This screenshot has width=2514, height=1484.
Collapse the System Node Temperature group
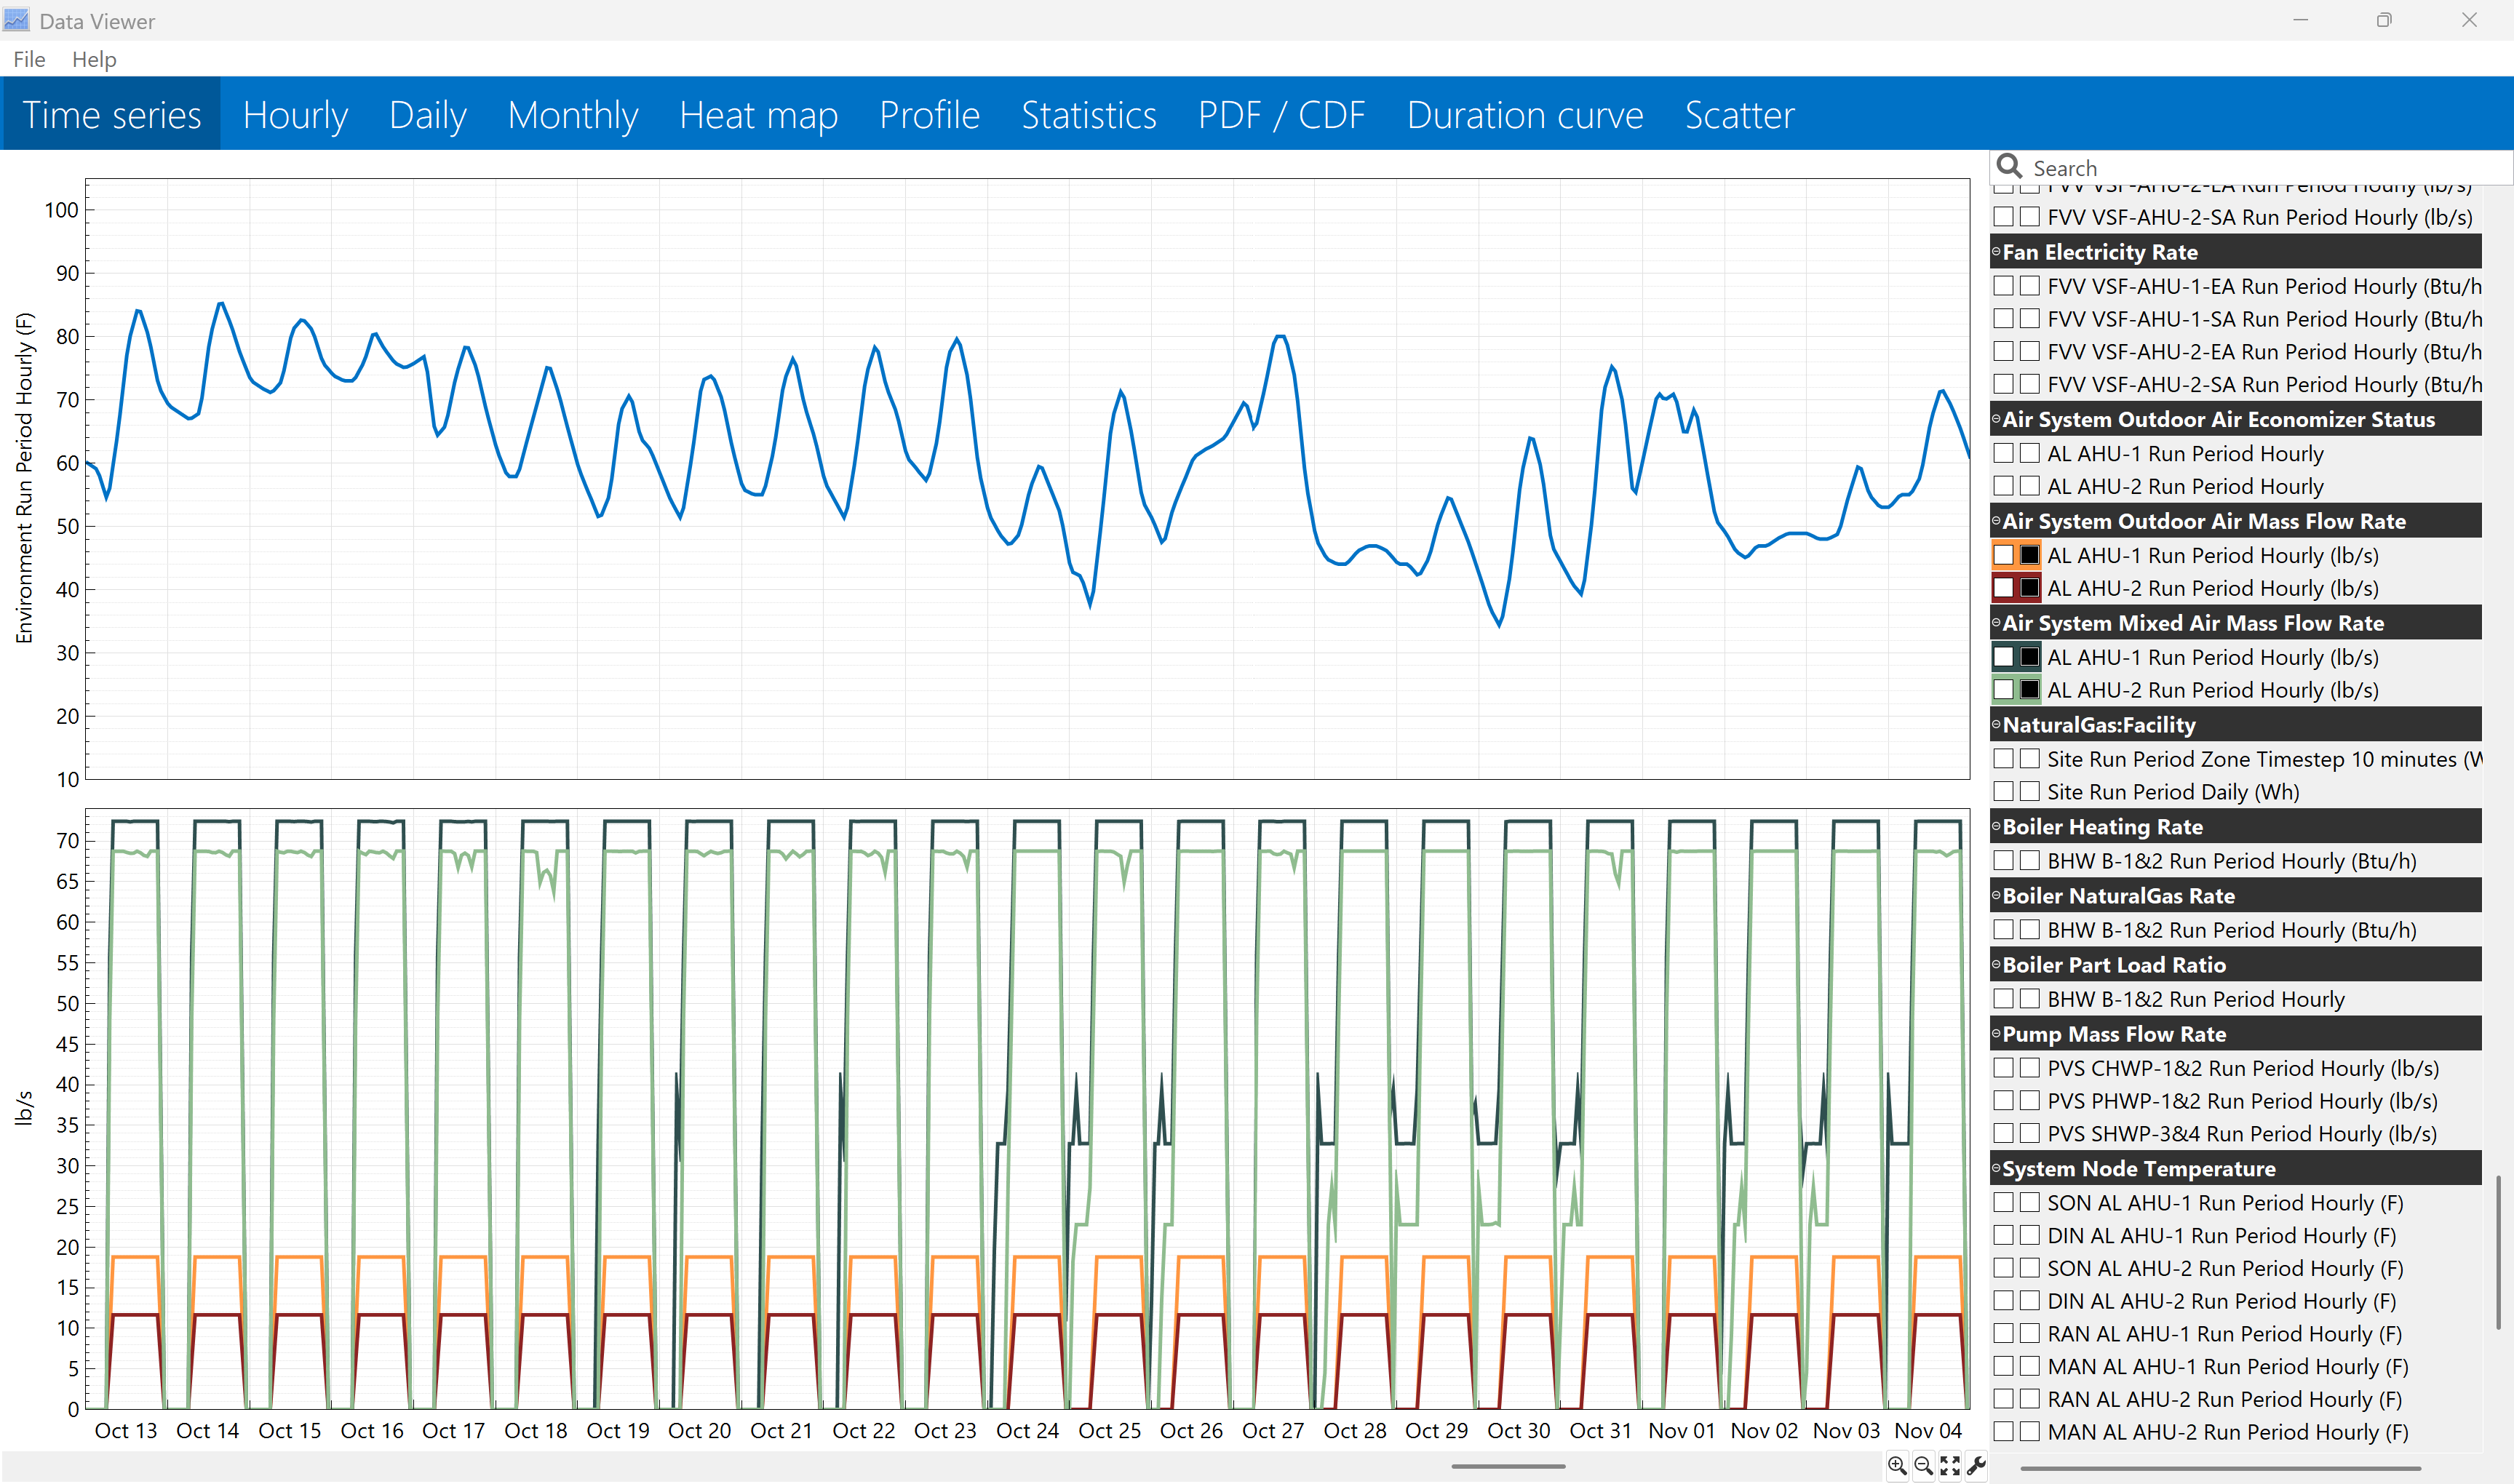(1997, 1169)
